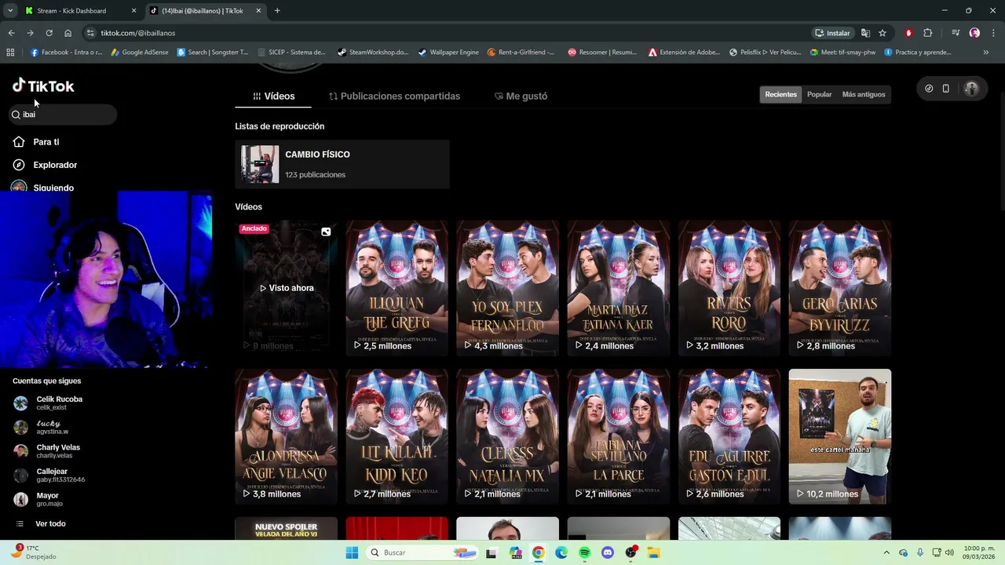1005x565 pixels.
Task: Go back to previous page
Action: [x=11, y=33]
